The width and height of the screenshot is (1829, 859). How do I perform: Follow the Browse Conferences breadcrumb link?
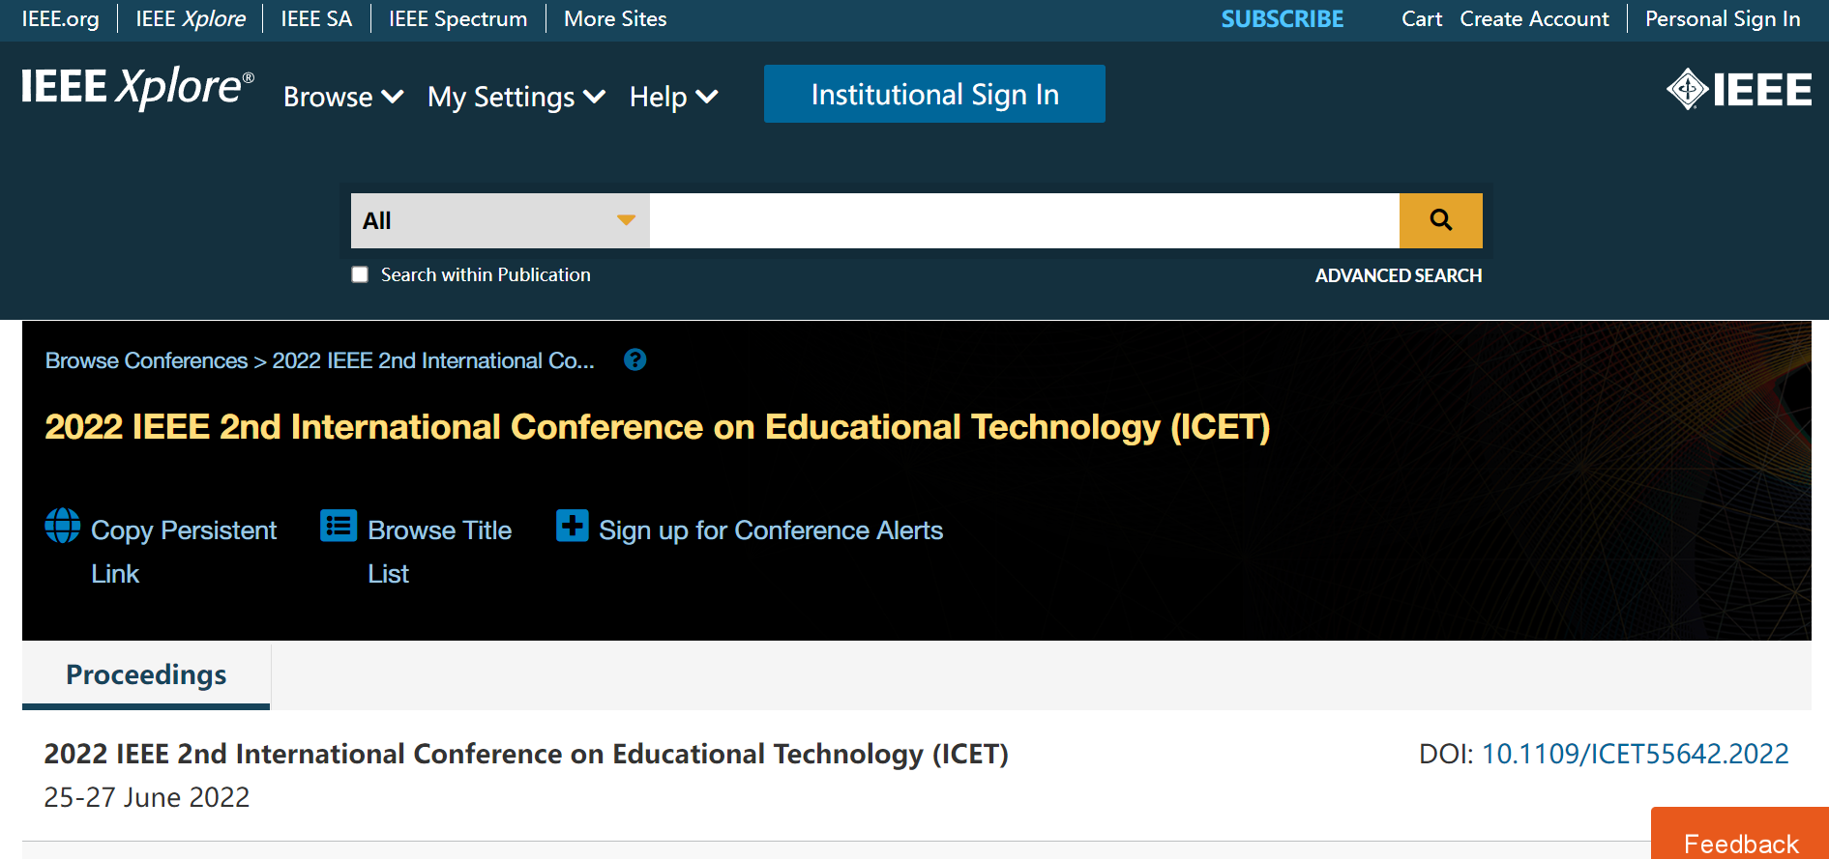tap(146, 360)
